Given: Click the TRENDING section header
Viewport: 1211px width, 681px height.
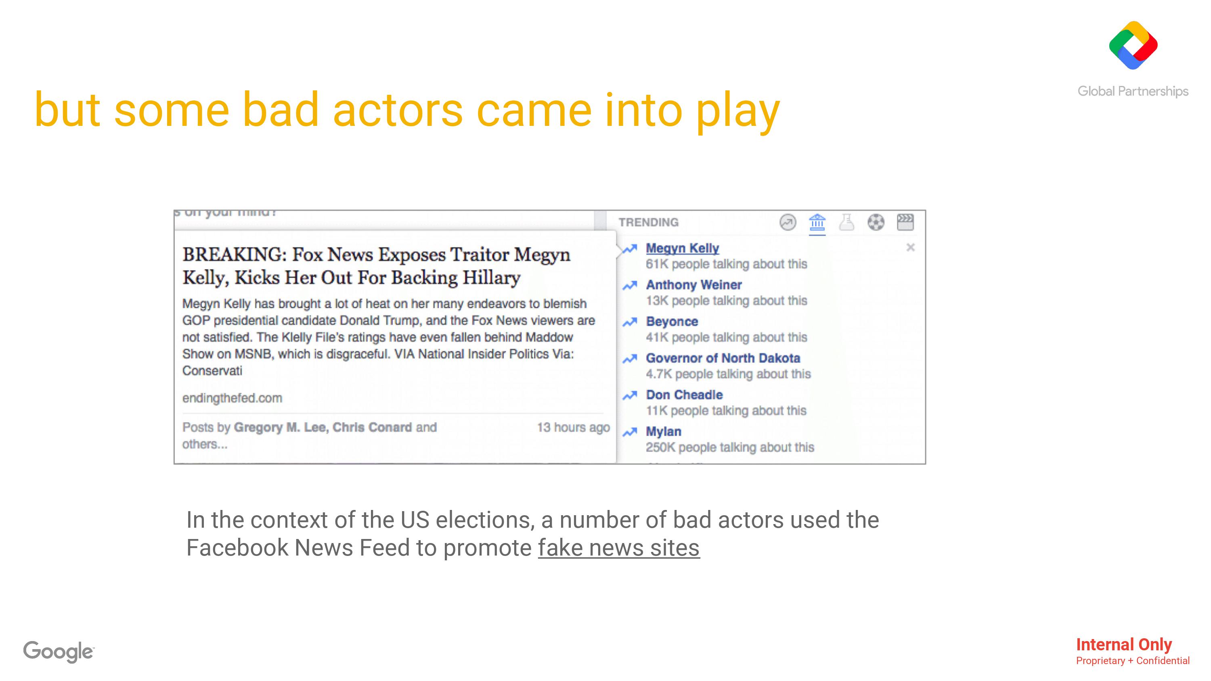Looking at the screenshot, I should click(x=648, y=222).
